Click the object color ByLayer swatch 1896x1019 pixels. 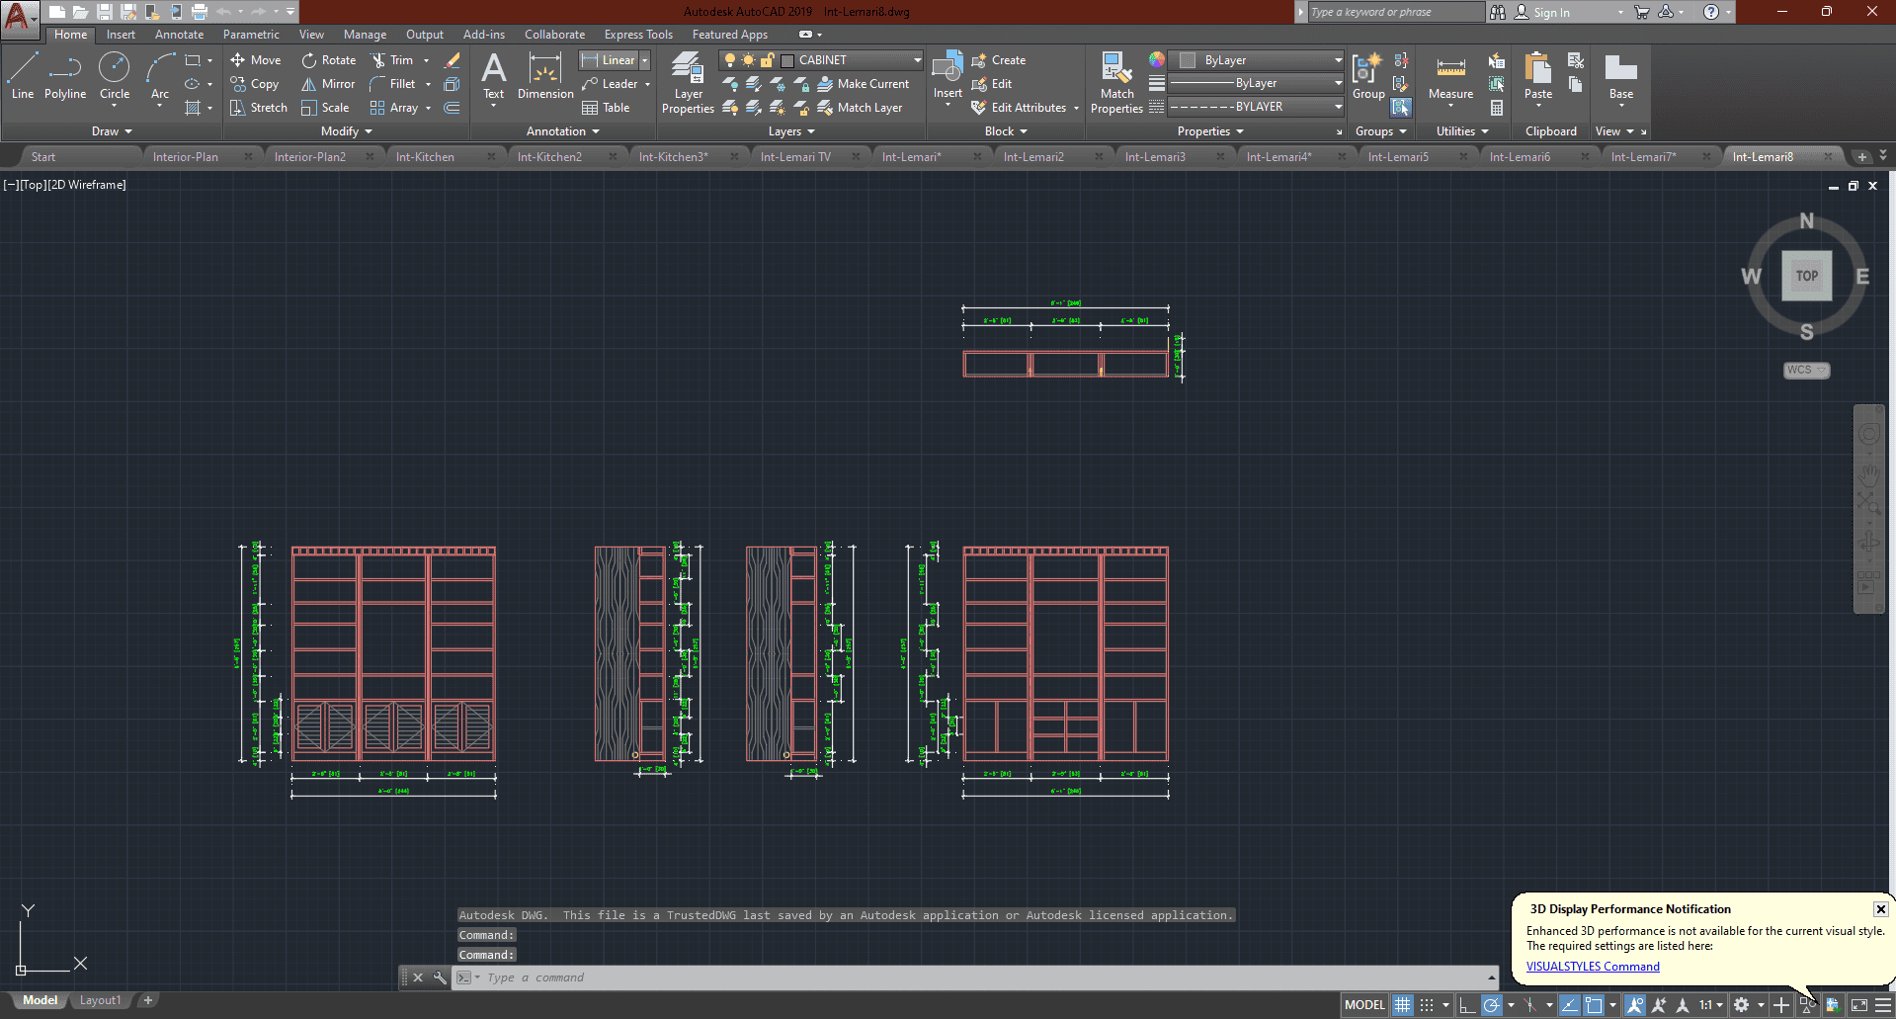pyautogui.click(x=1188, y=60)
